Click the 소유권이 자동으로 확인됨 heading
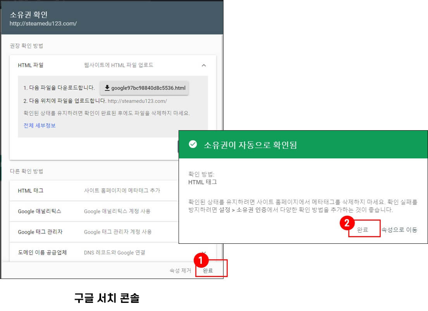428x311 pixels. (x=250, y=145)
